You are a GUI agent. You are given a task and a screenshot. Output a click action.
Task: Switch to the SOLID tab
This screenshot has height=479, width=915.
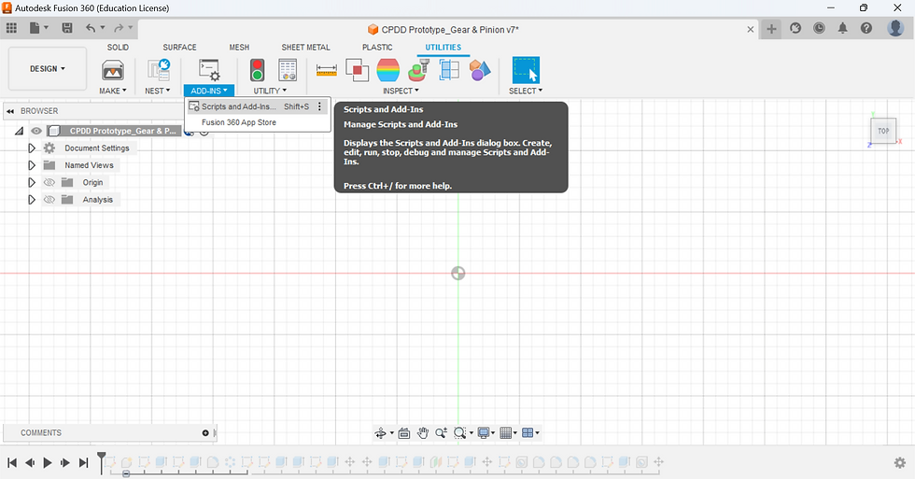coord(118,48)
